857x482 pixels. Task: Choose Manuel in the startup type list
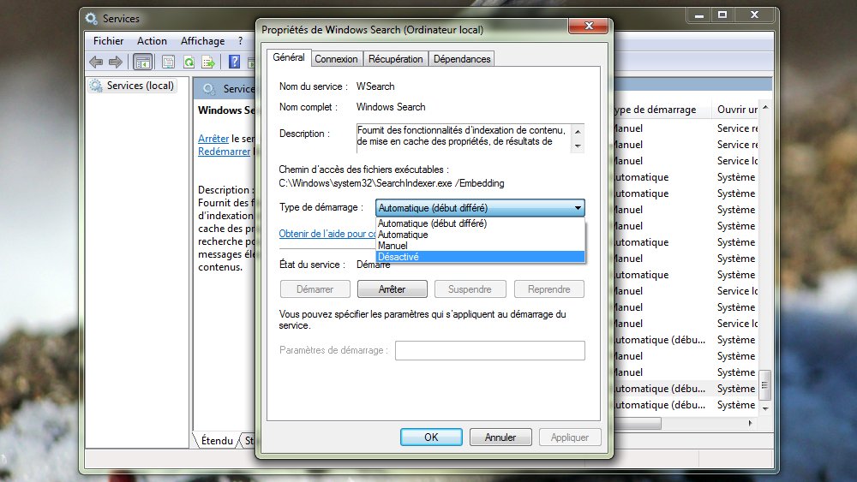point(481,246)
